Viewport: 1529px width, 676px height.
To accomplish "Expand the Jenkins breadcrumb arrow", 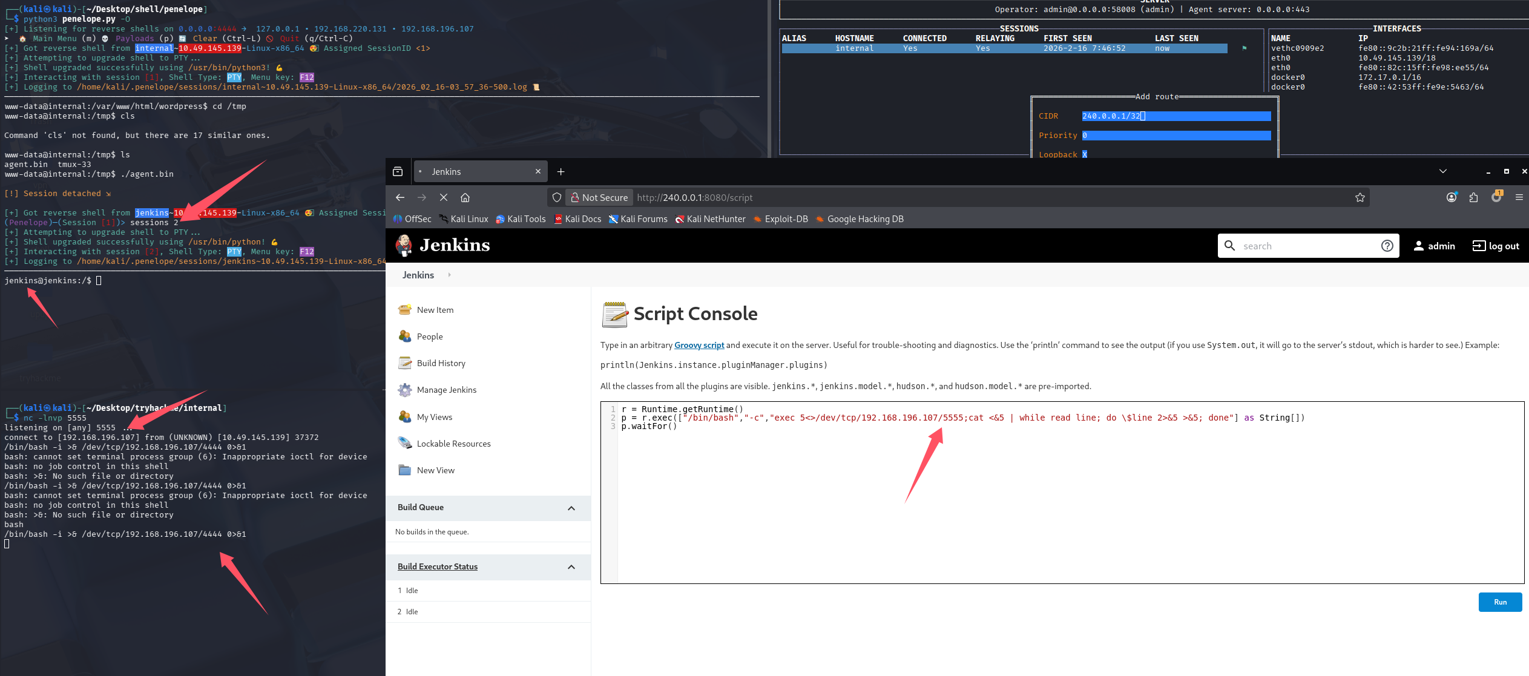I will pyautogui.click(x=449, y=275).
